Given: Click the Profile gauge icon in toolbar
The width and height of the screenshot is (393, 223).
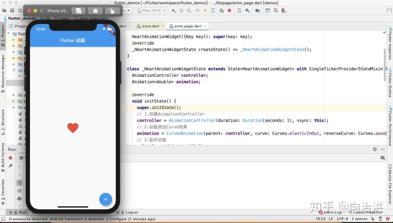Looking at the screenshot, I should 198,10.
